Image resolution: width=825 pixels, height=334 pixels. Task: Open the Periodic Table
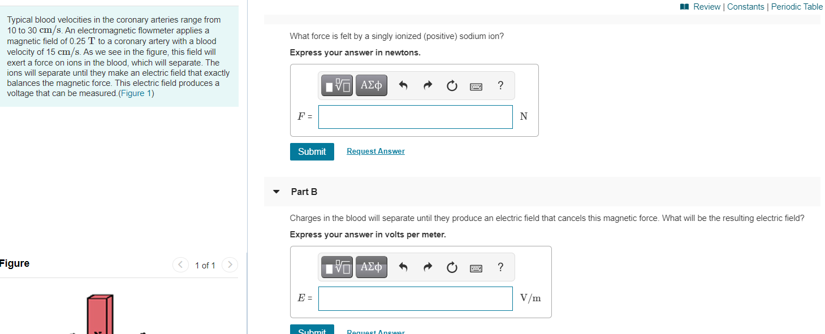797,6
